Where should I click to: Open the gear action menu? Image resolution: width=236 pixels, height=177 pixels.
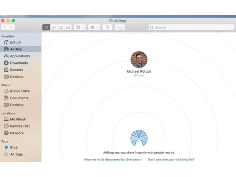[x=94, y=27]
